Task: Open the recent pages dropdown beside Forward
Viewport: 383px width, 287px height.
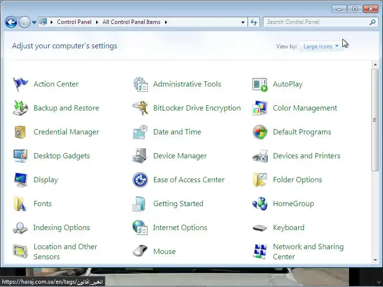Action: pyautogui.click(x=34, y=22)
